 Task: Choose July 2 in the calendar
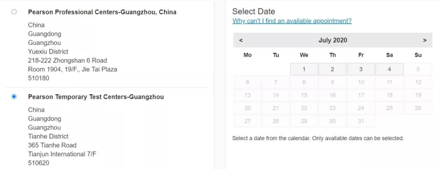point(332,69)
